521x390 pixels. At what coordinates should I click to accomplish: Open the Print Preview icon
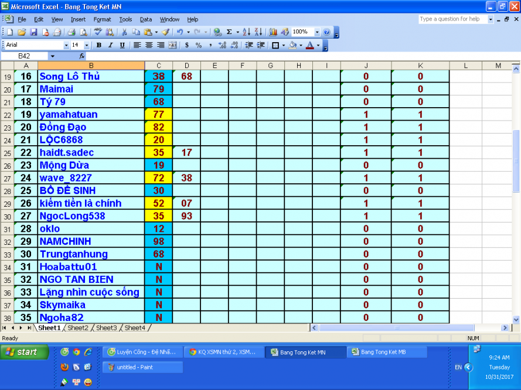pos(83,32)
